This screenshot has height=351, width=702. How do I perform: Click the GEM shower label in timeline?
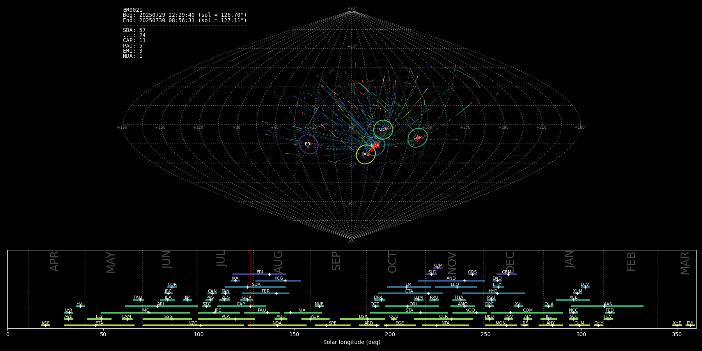507,272
